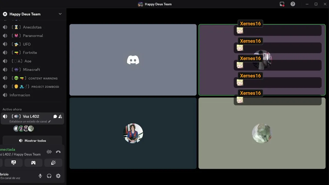Close the Discord window

tap(325, 4)
